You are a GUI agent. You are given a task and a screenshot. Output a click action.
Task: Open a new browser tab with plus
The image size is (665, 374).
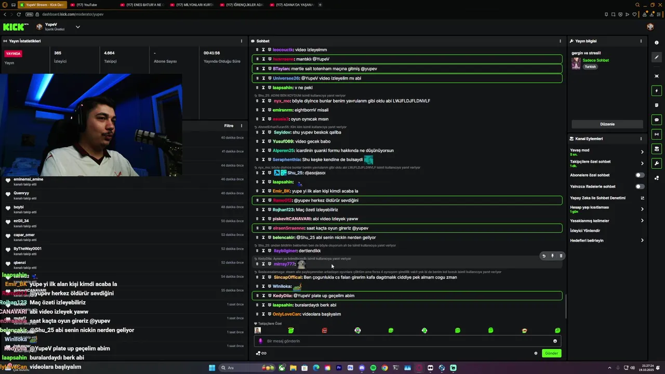(x=320, y=5)
